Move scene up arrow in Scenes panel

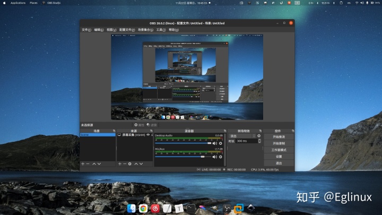click(94, 164)
